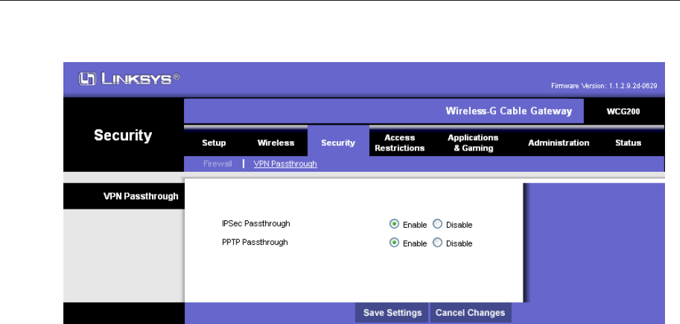Viewport: 680px width, 324px height.
Task: Disable PPTP Passthrough
Action: point(437,243)
